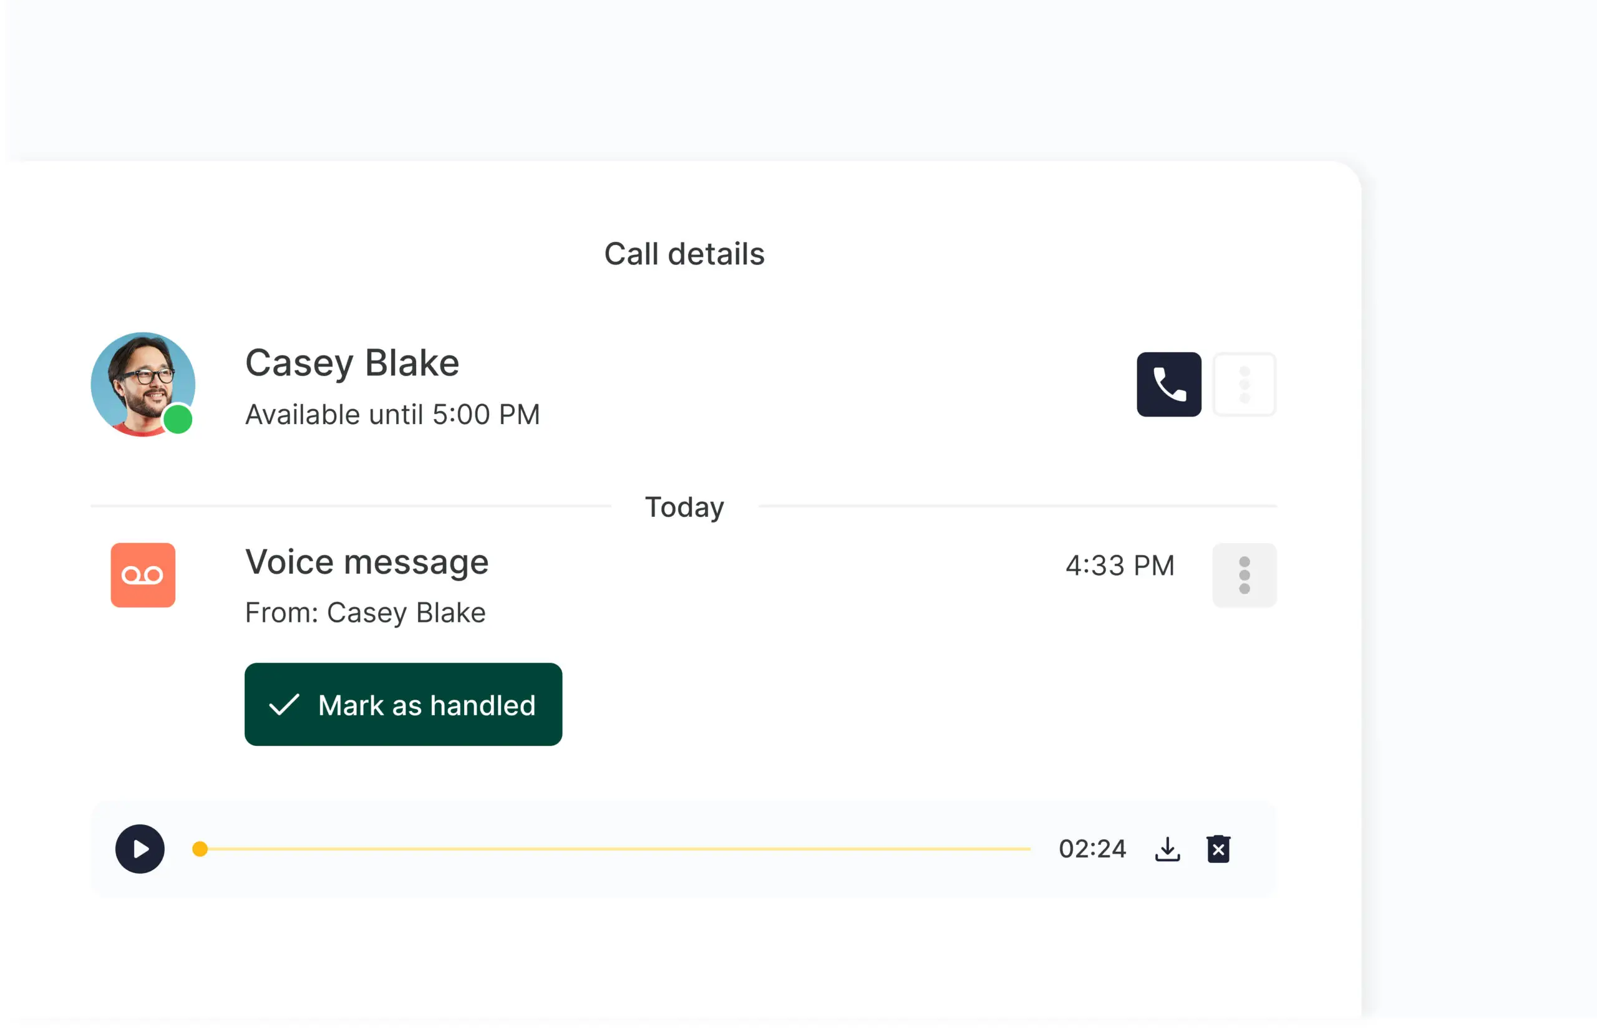Click the checkmark icon in Mark as handled

pos(284,704)
